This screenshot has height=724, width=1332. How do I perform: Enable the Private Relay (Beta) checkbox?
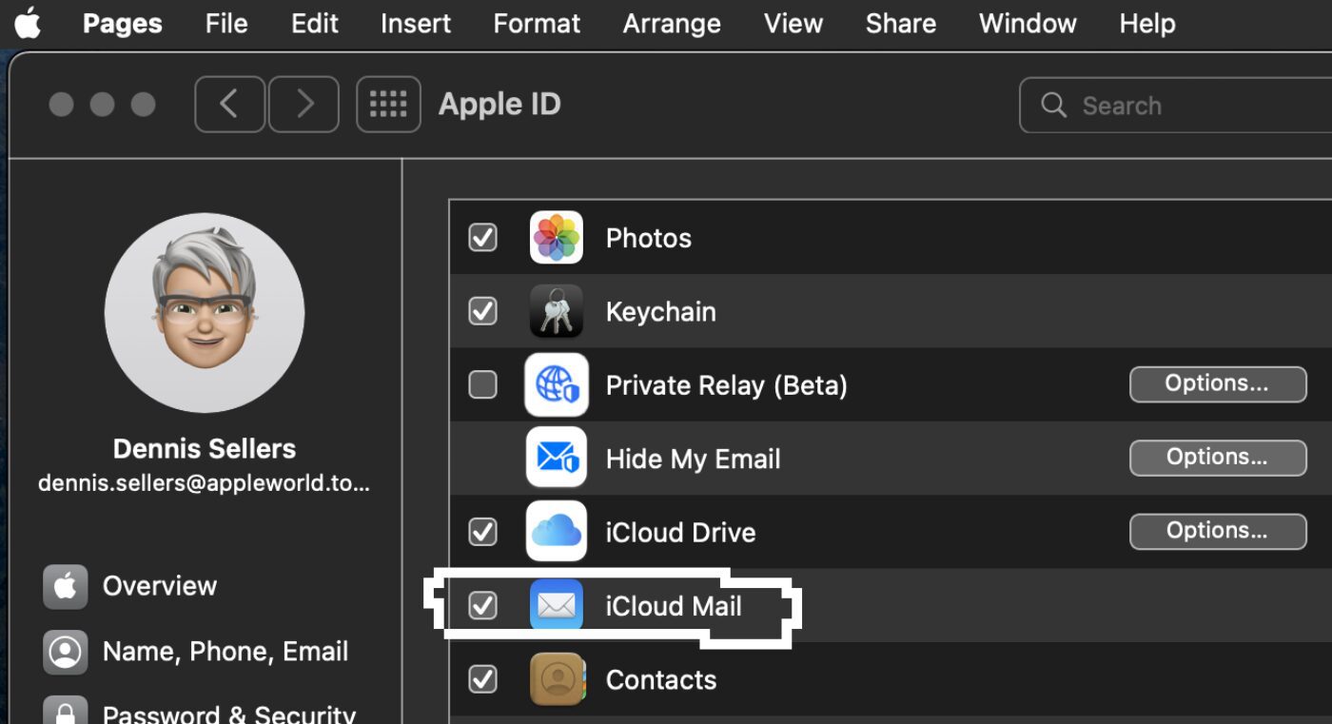click(483, 385)
